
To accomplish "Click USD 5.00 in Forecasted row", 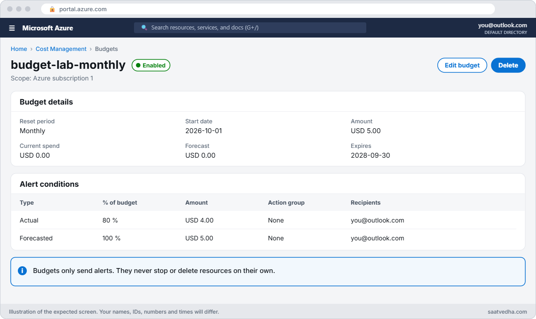I will coord(200,238).
